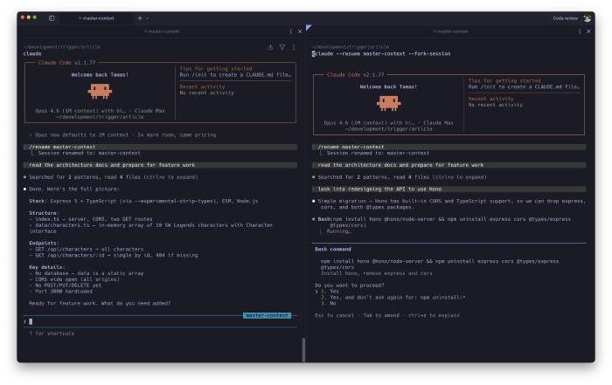Click '/rename master-context' in right pane
Viewport: 612px width, 385px height.
pyautogui.click(x=449, y=147)
